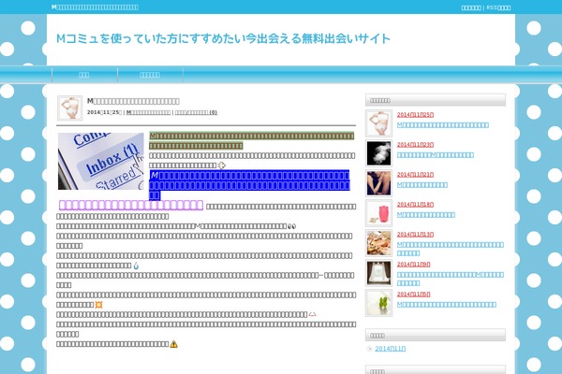562x374 pixels.
Task: Open the post title under 2014 11/13
Action: [451, 249]
